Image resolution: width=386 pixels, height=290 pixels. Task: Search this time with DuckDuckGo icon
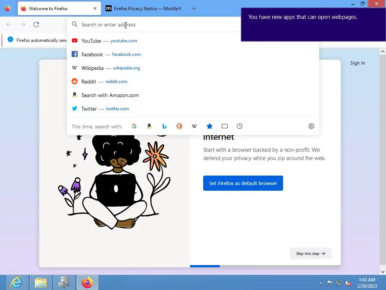pyautogui.click(x=179, y=126)
